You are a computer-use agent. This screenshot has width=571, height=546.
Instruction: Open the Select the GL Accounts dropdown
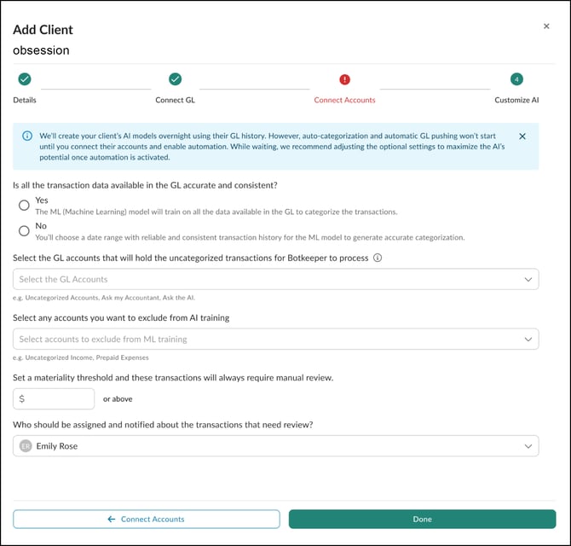click(276, 279)
